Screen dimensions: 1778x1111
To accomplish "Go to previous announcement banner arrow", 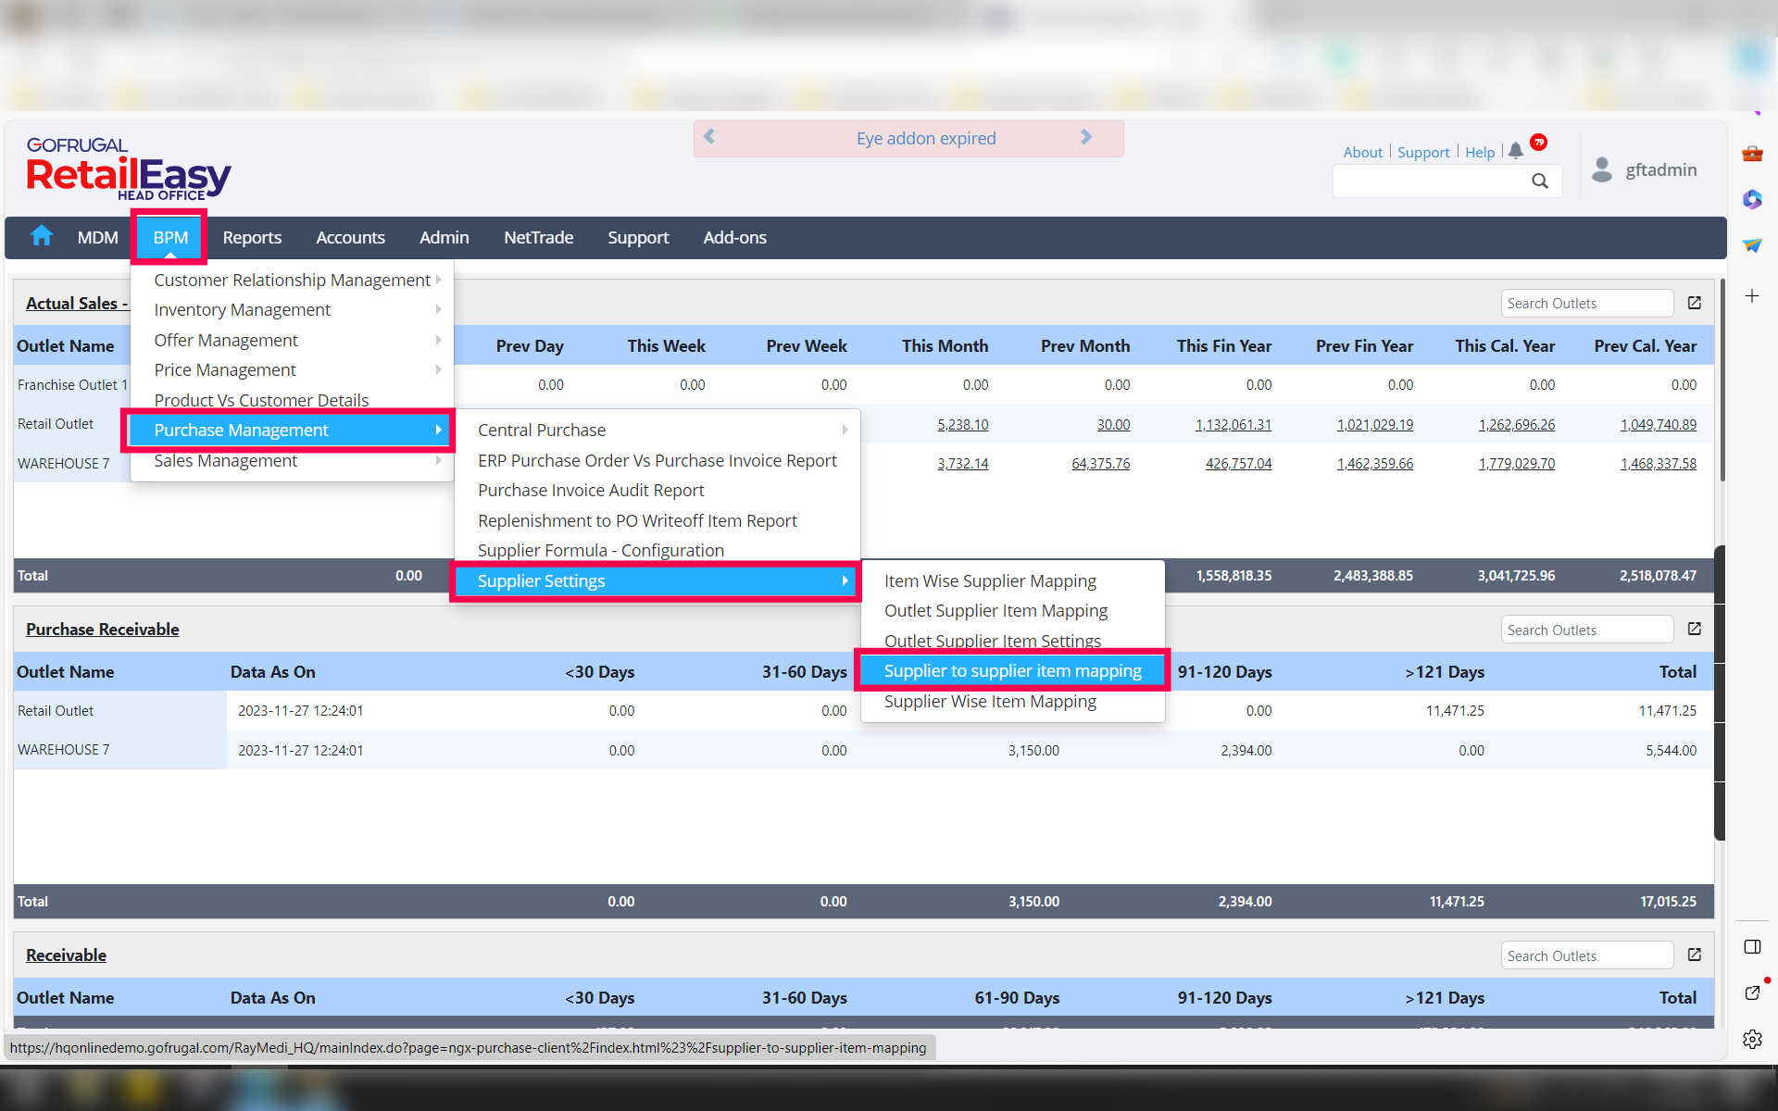I will tap(709, 137).
